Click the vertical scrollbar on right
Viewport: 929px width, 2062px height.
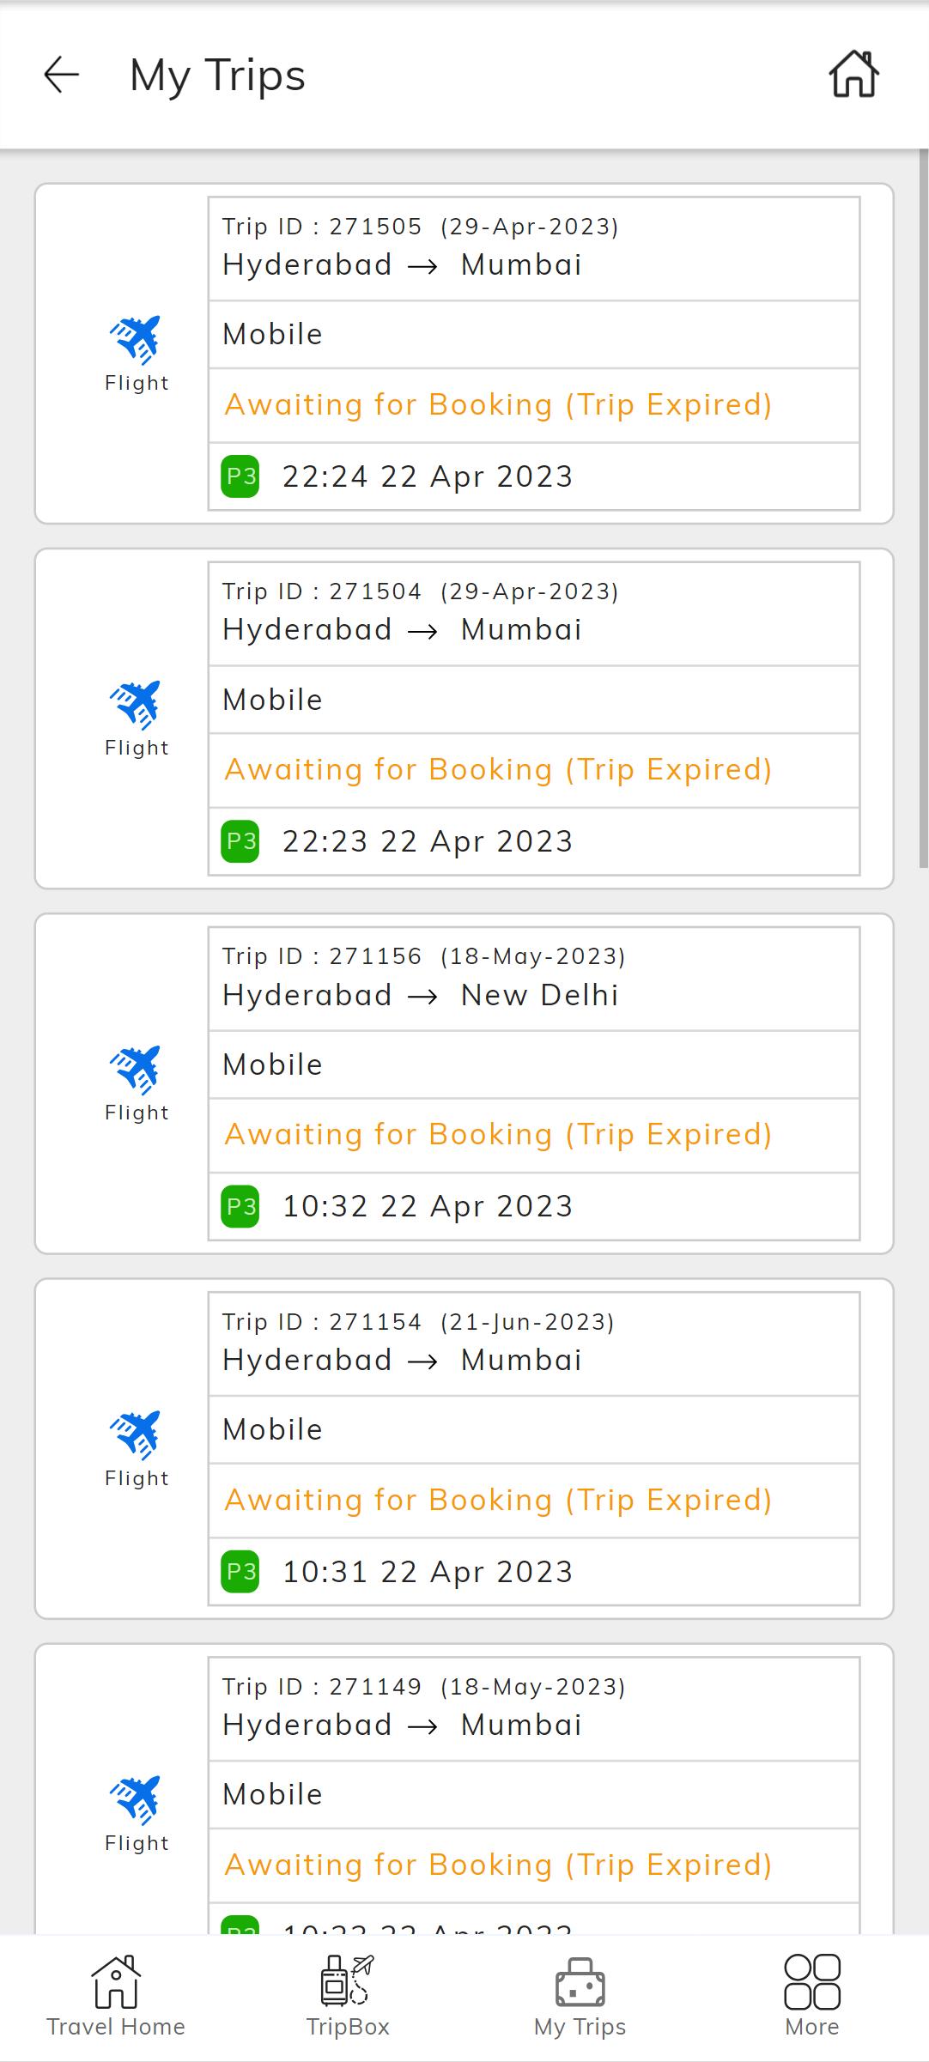pyautogui.click(x=923, y=508)
